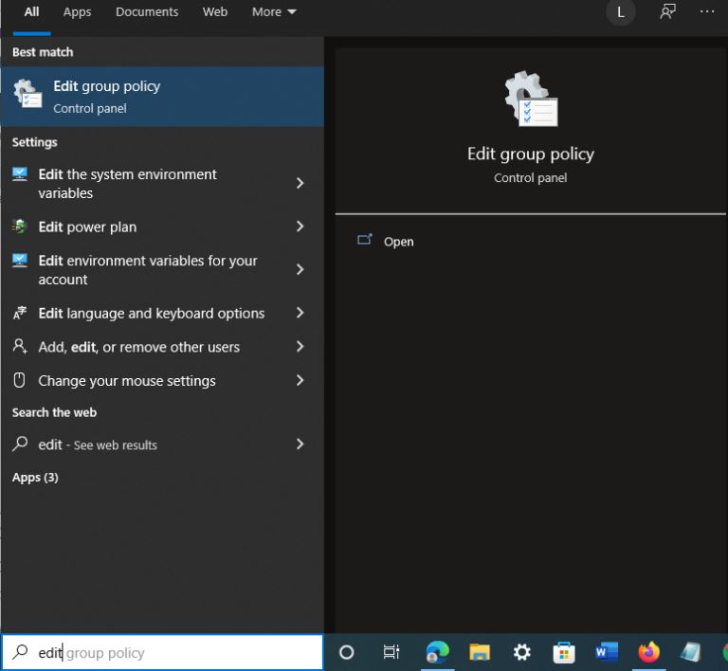Expand Add, edit, or remove users arrow

[300, 346]
